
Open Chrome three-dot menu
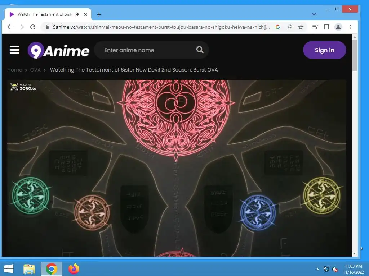350,27
